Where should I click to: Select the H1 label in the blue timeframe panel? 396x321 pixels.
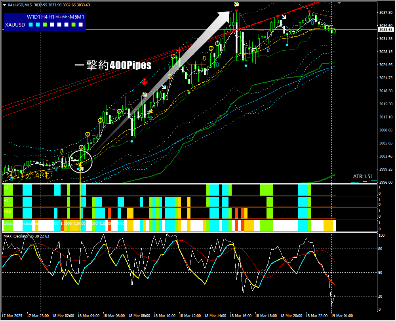(x=51, y=17)
